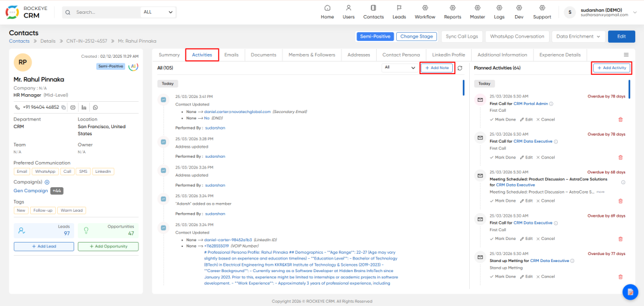The image size is (644, 306).
Task: Open contact's LinkedIn icon in left card
Action: (x=84, y=107)
